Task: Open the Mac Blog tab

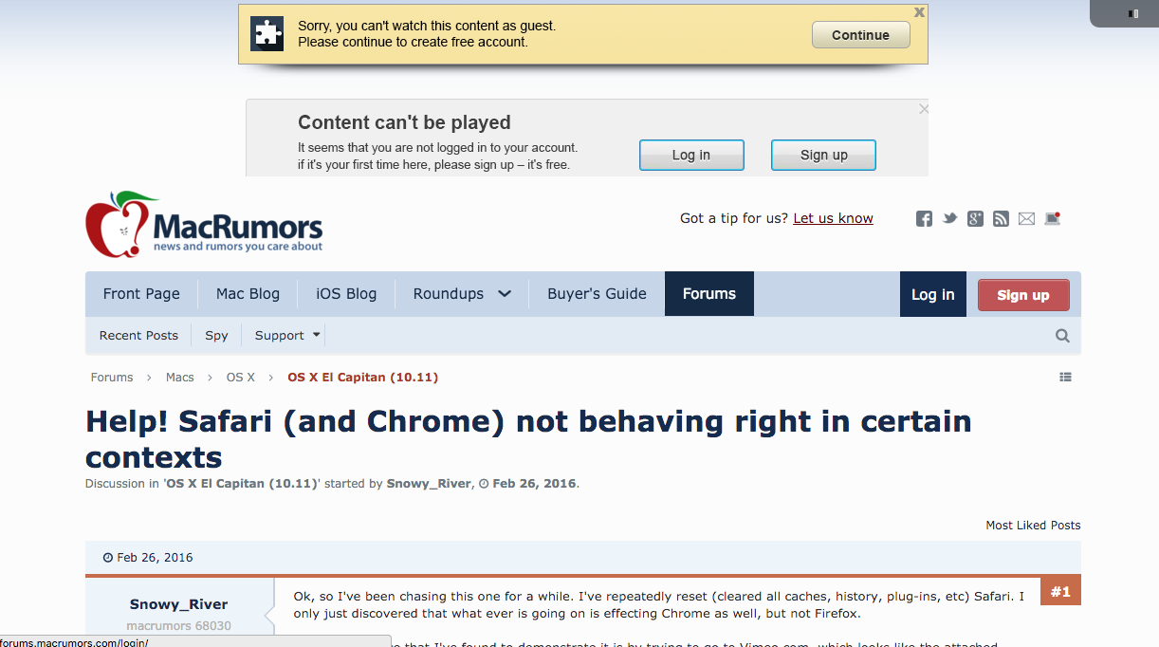Action: 248,294
